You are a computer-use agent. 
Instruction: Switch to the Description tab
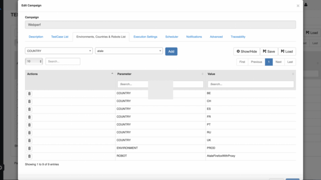pos(36,36)
